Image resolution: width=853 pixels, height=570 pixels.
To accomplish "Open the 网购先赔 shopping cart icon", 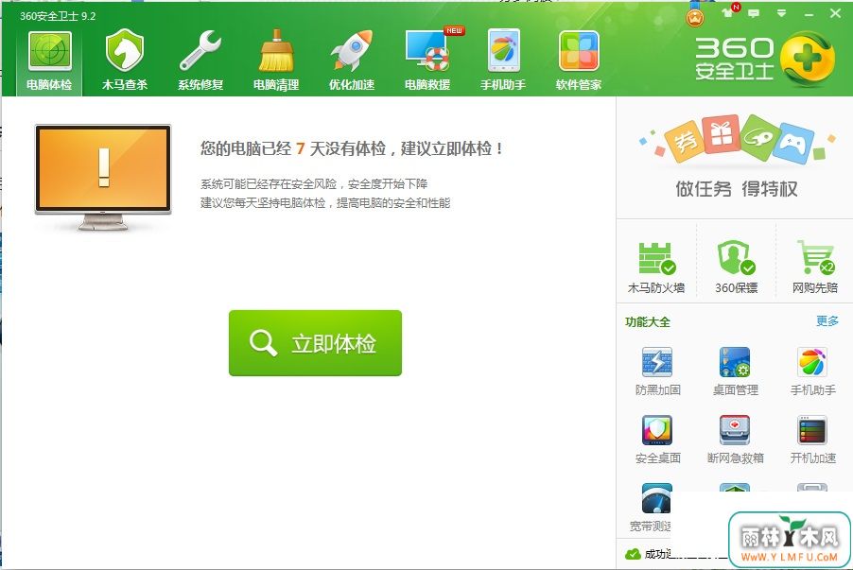I will [815, 267].
